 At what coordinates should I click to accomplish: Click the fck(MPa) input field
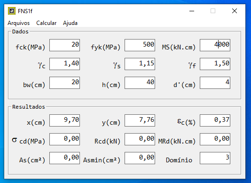point(65,45)
